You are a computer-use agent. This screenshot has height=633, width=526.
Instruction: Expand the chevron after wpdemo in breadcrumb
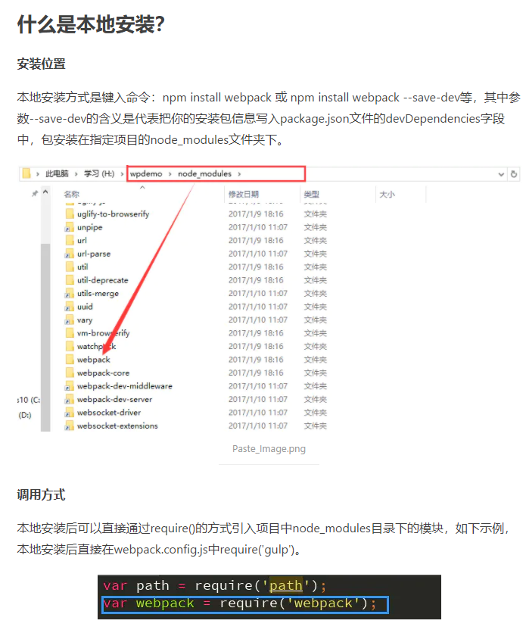[170, 174]
